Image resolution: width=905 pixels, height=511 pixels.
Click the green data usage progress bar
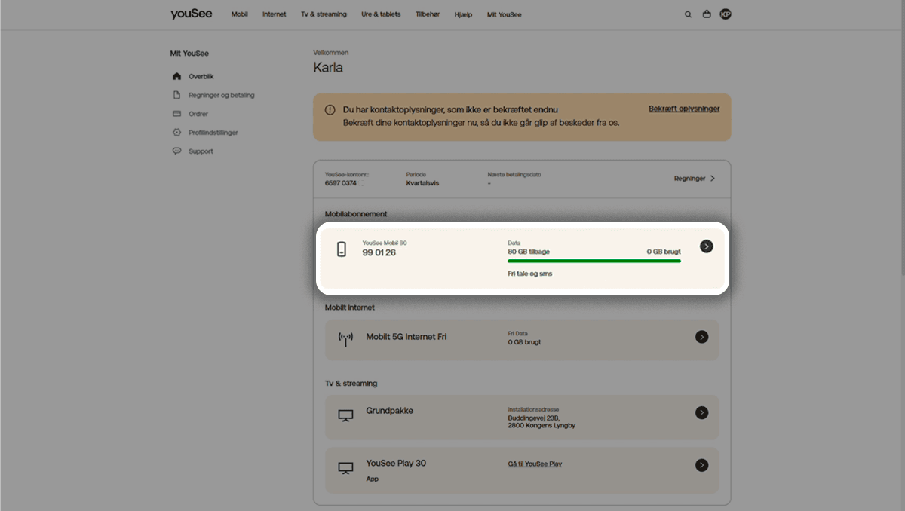pyautogui.click(x=594, y=261)
